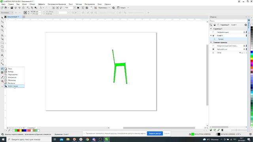Viewport: 253px width, 142px height.
Task: Click the new layer icon at docker bottom
Action: [x=211, y=130]
